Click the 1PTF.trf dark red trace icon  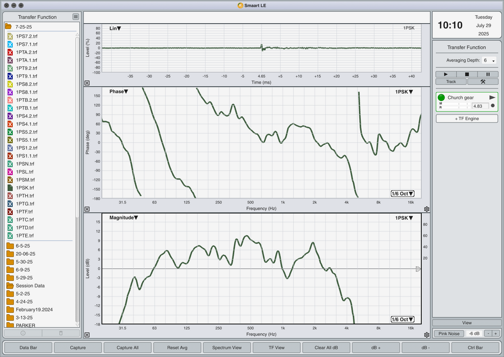[10, 211]
